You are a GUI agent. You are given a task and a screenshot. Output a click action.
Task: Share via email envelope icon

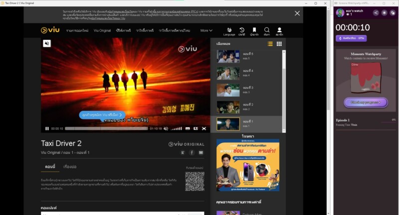[x=201, y=153]
